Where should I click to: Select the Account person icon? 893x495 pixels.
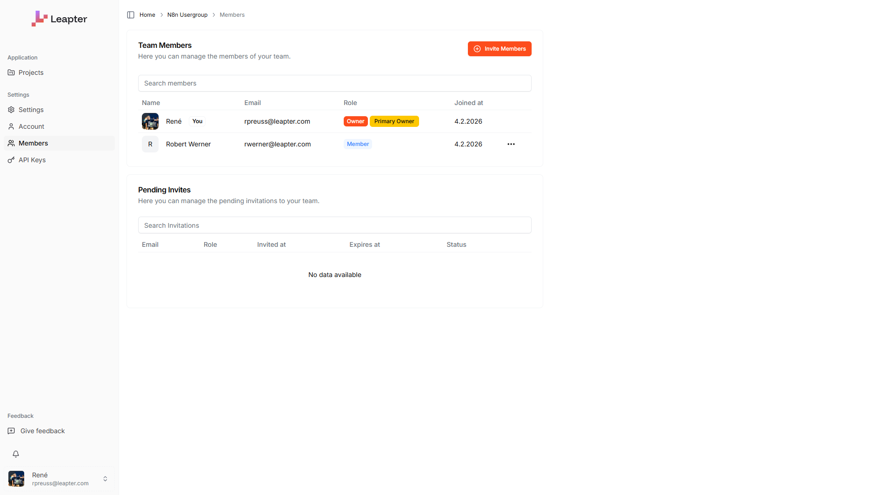(11, 126)
